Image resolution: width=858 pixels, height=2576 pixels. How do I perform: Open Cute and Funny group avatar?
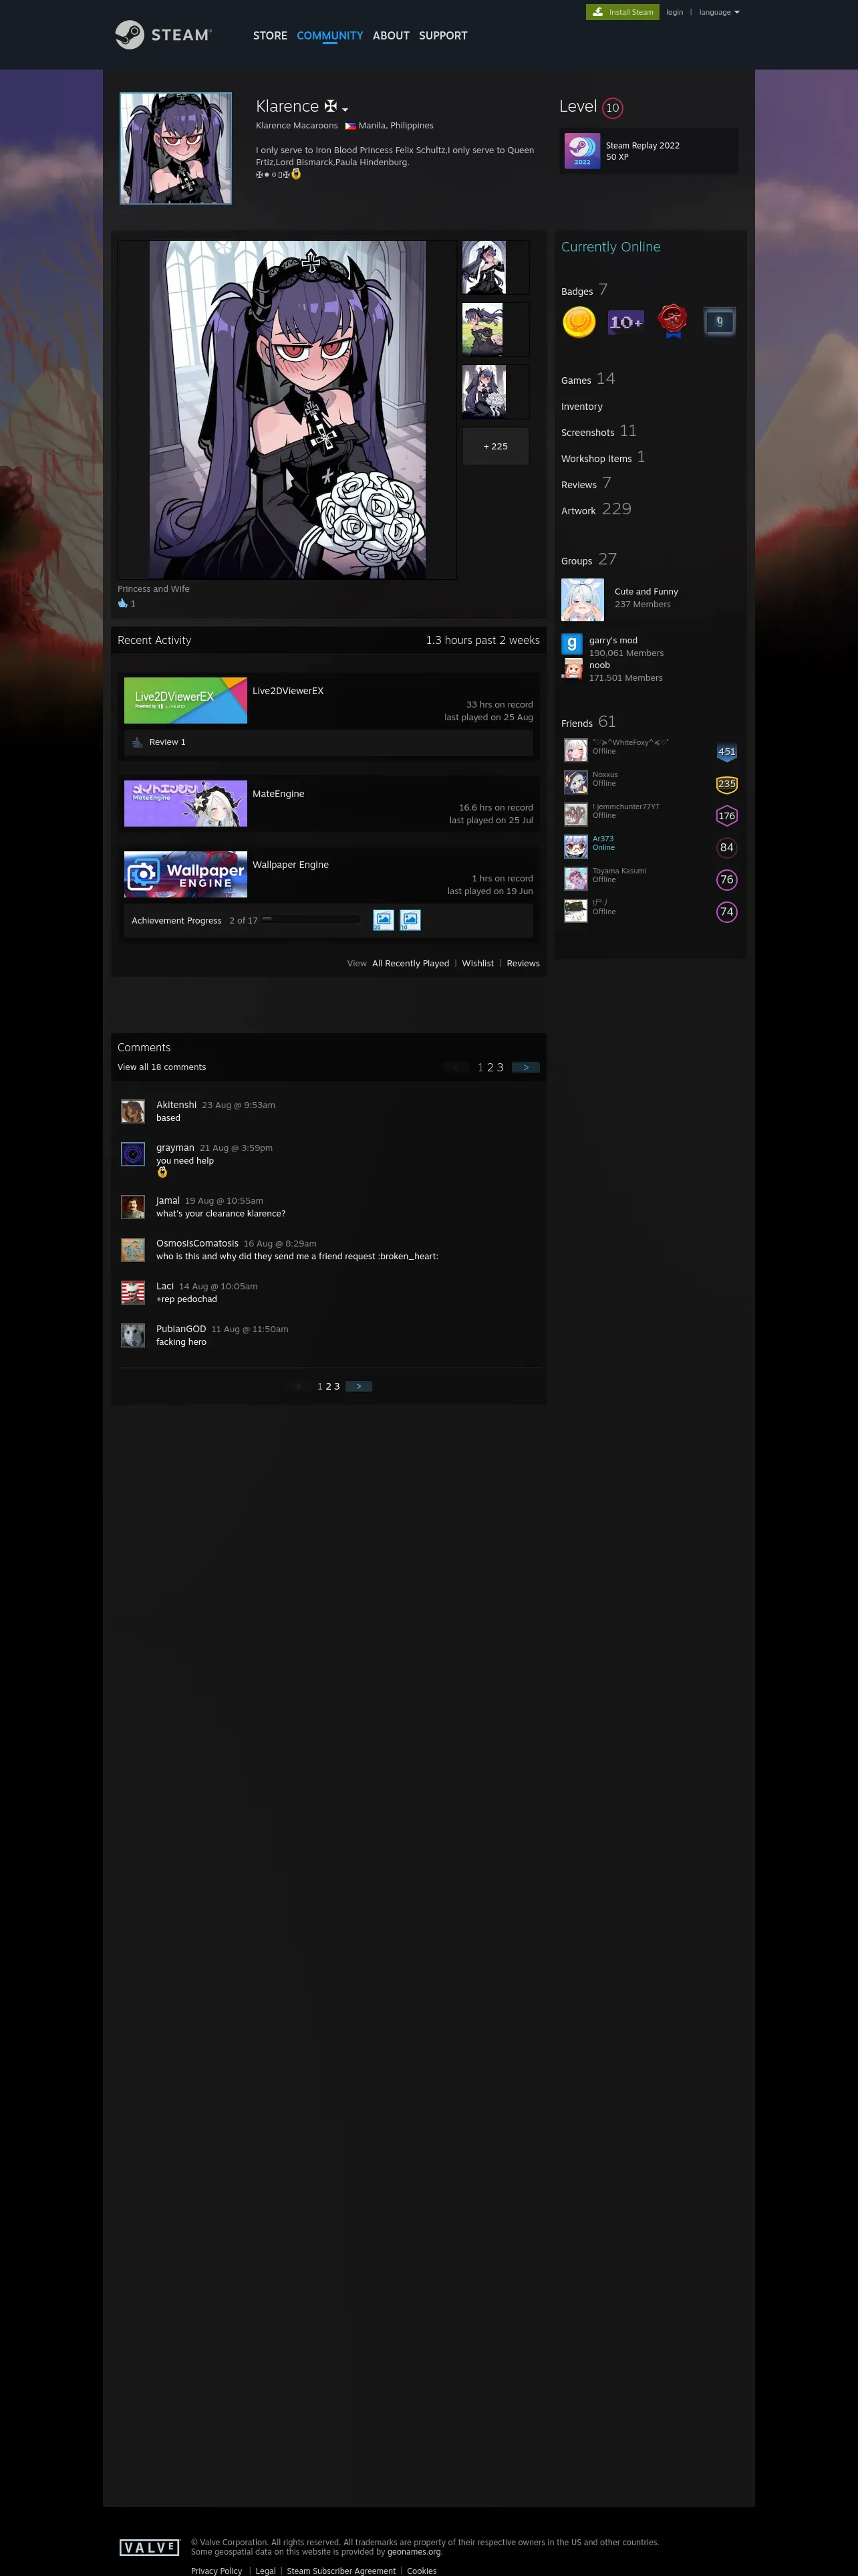click(x=582, y=600)
